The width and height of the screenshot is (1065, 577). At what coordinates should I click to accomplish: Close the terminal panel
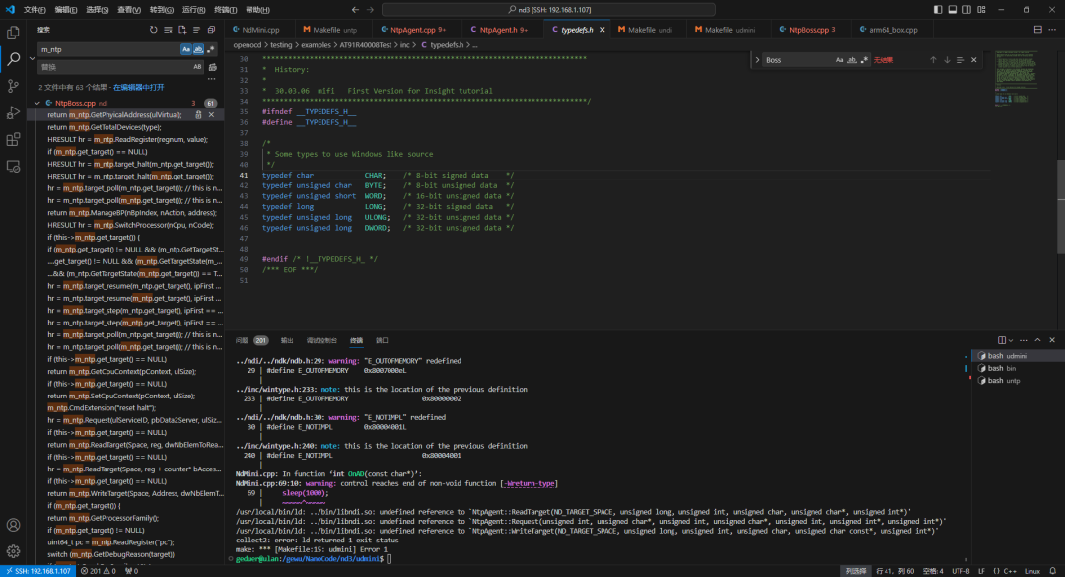tap(1052, 340)
